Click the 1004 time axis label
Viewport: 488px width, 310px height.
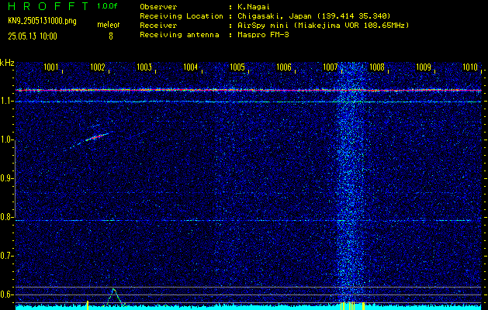(x=191, y=67)
